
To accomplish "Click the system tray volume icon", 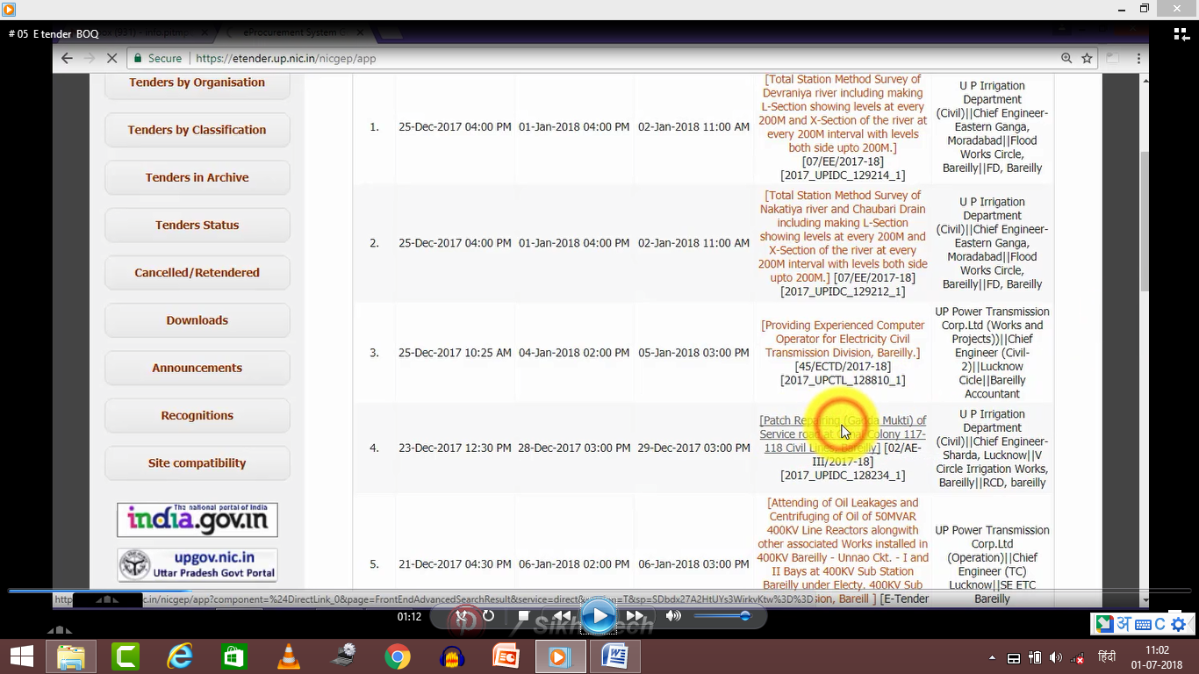I will pyautogui.click(x=1056, y=657).
